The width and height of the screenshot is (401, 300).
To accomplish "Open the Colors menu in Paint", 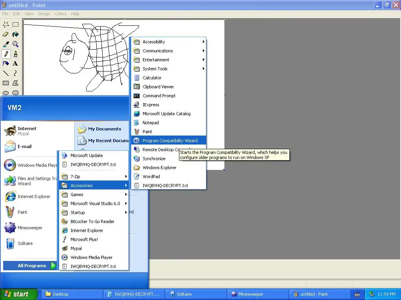I will pyautogui.click(x=60, y=14).
